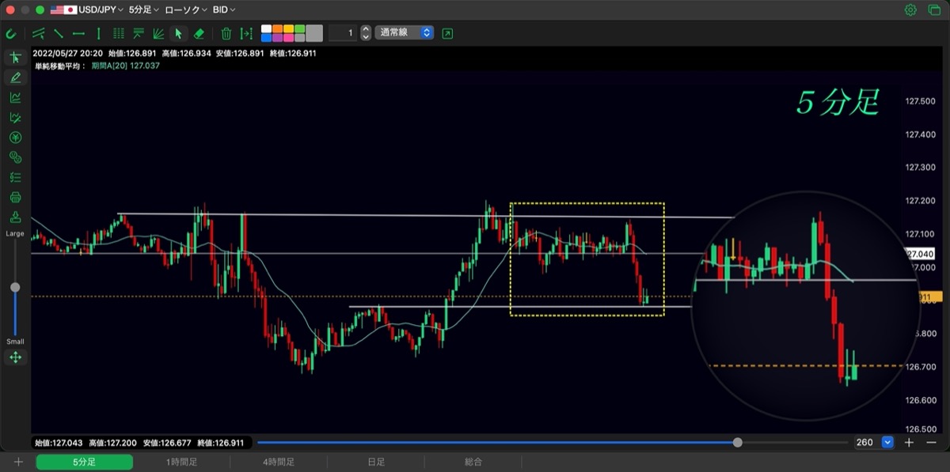Select the orange color swatch
Image resolution: width=950 pixels, height=472 pixels.
click(x=278, y=28)
